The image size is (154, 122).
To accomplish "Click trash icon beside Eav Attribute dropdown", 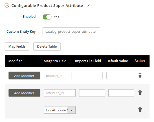I will point(140,110).
